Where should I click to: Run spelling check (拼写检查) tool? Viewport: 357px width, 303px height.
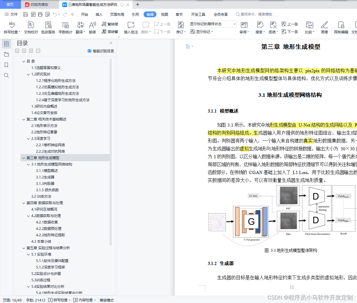(x=12, y=28)
